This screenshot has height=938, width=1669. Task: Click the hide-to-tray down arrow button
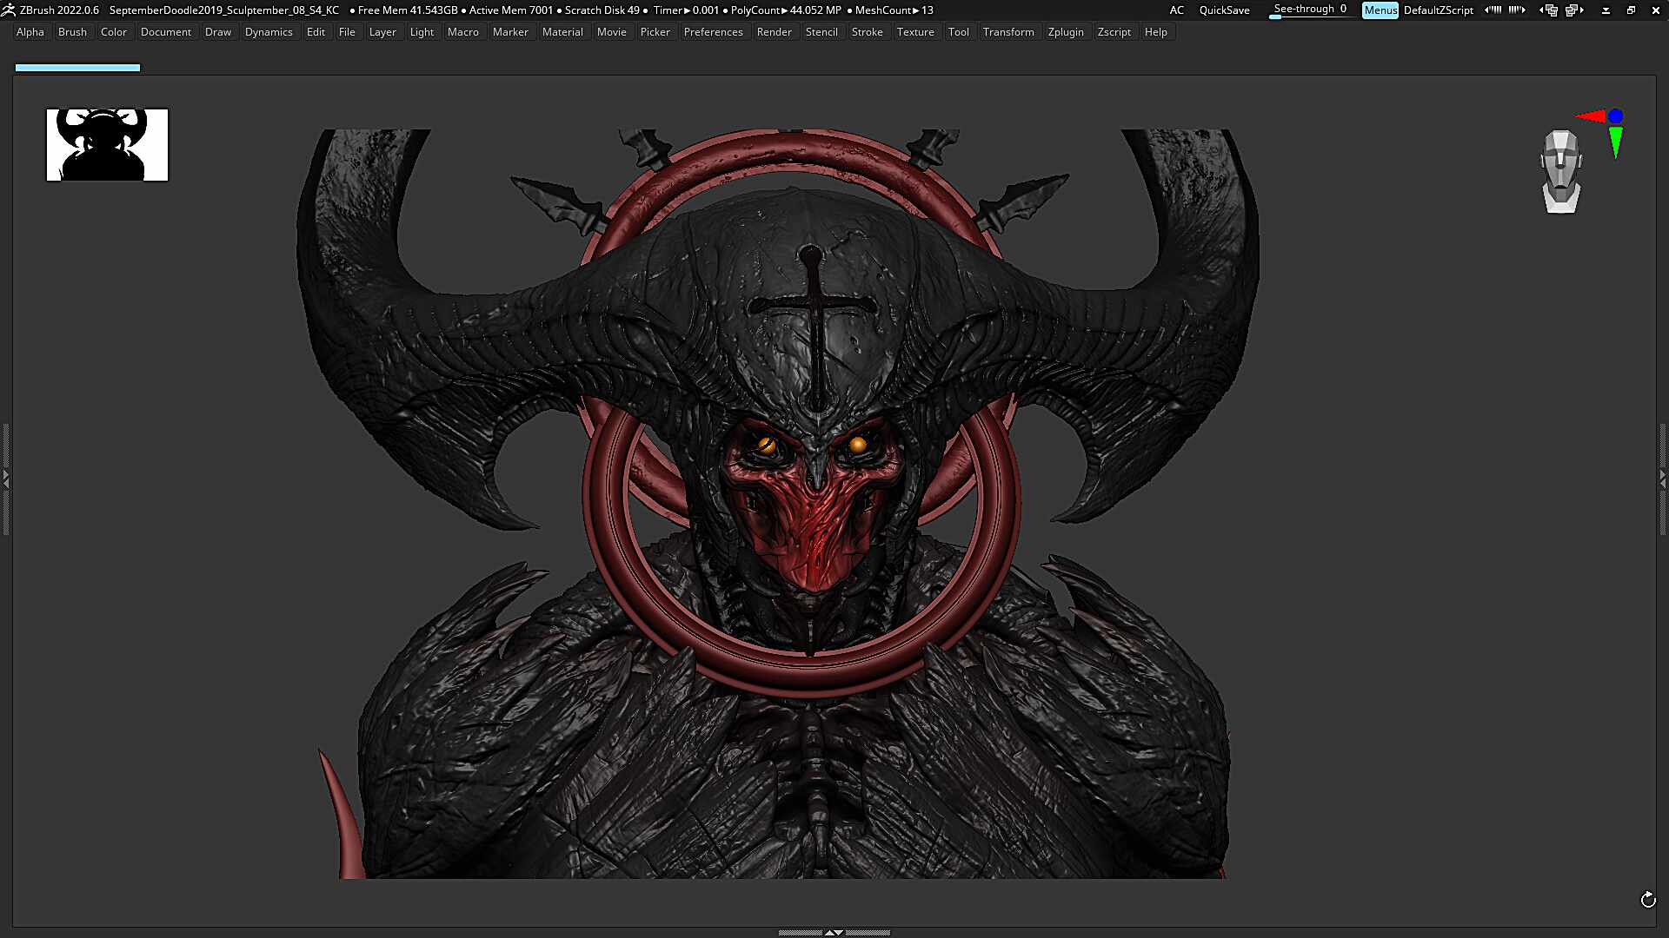coord(1606,10)
